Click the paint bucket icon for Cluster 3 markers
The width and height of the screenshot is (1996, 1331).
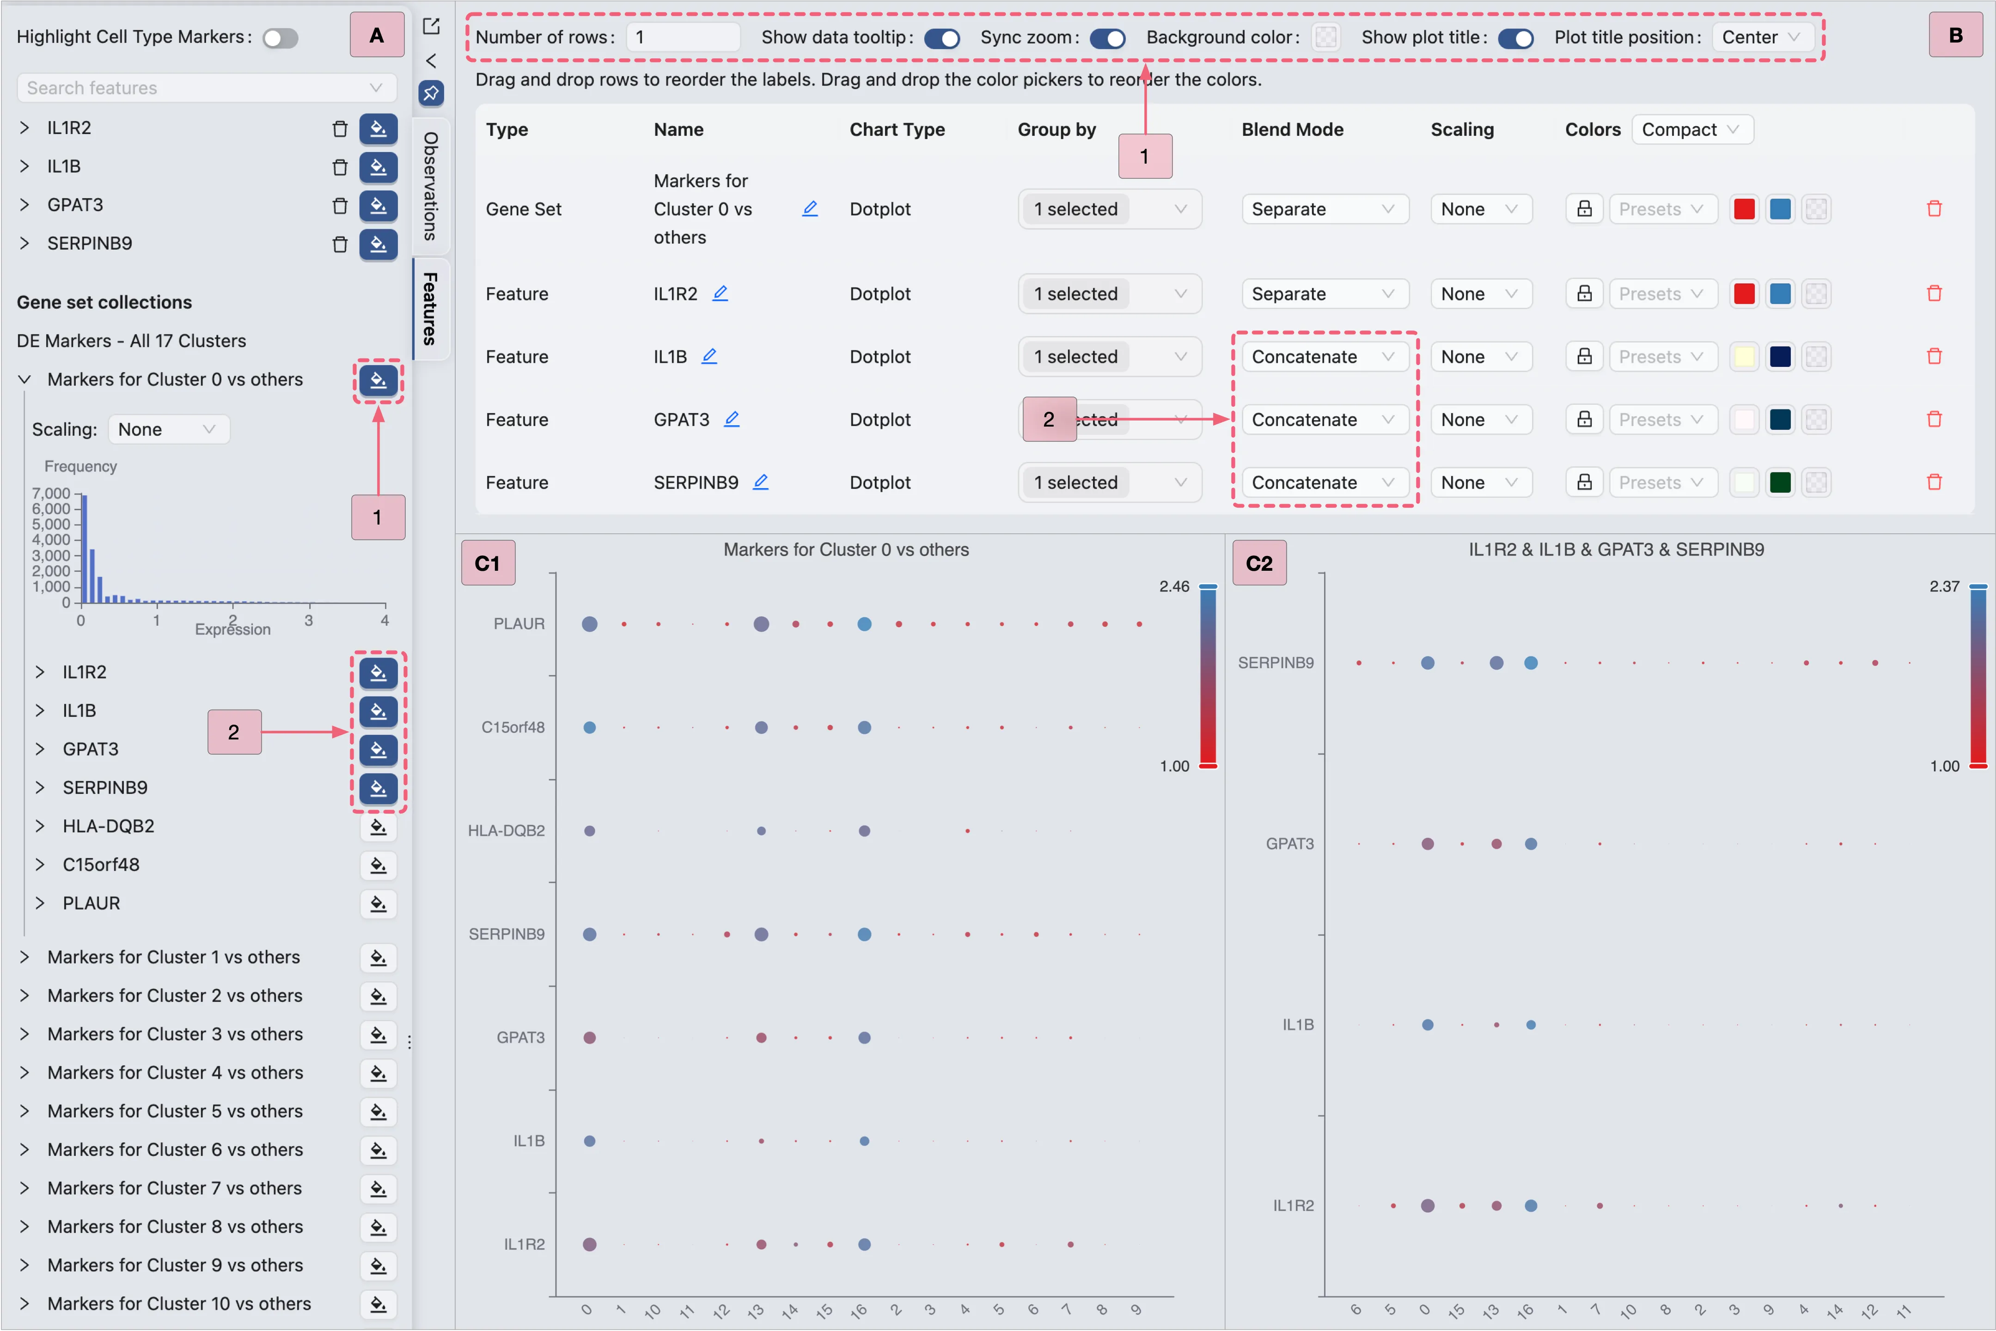pos(378,1035)
